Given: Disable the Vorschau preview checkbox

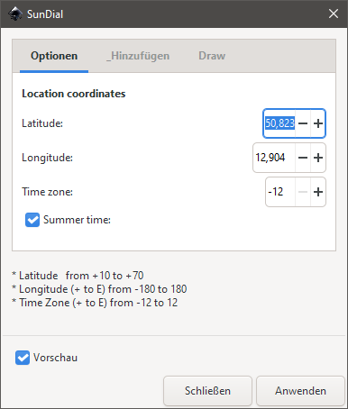Looking at the screenshot, I should pos(23,358).
